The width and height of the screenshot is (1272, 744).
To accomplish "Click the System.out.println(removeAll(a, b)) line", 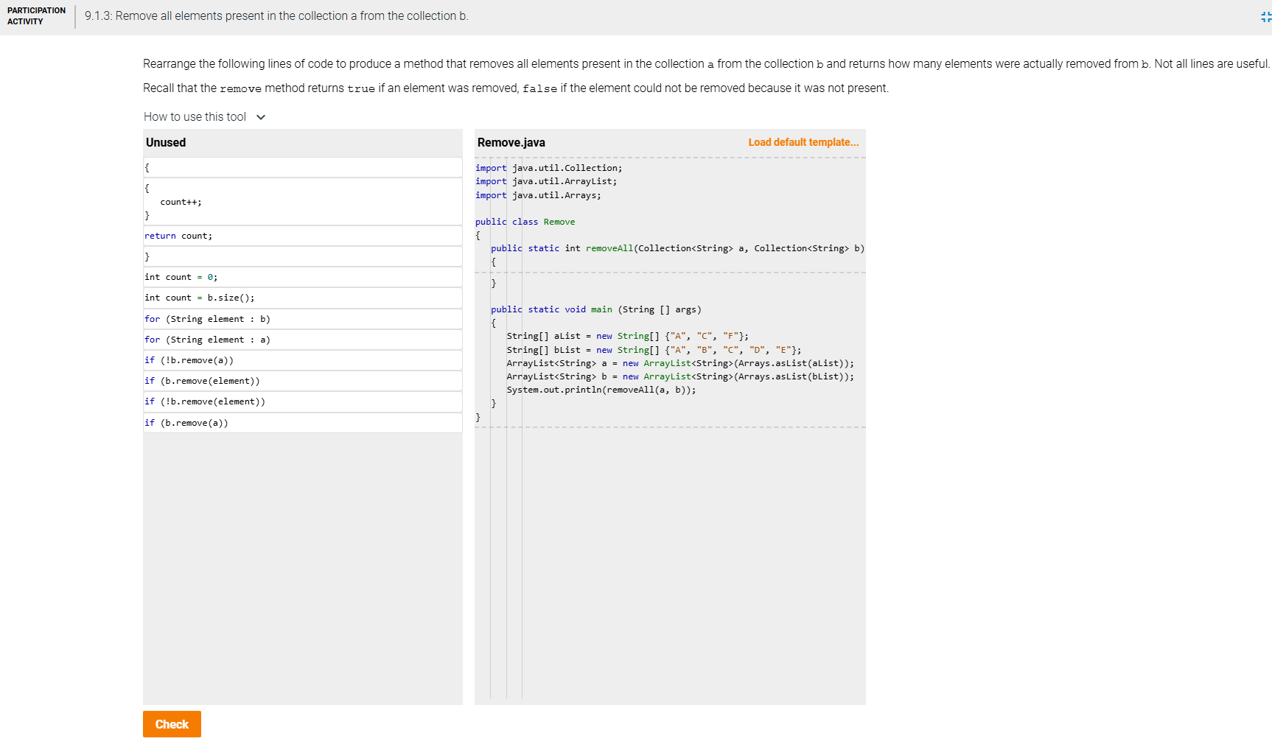I will 601,390.
